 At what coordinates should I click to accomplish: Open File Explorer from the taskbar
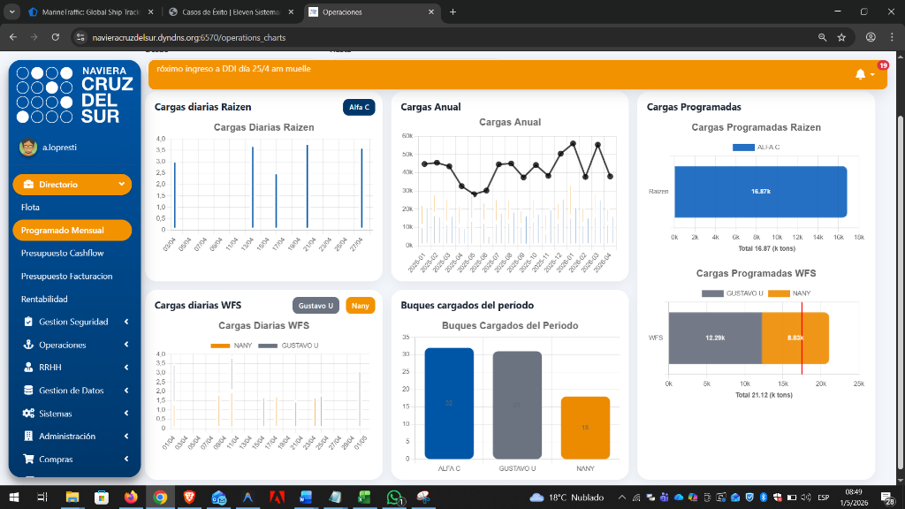point(72,497)
